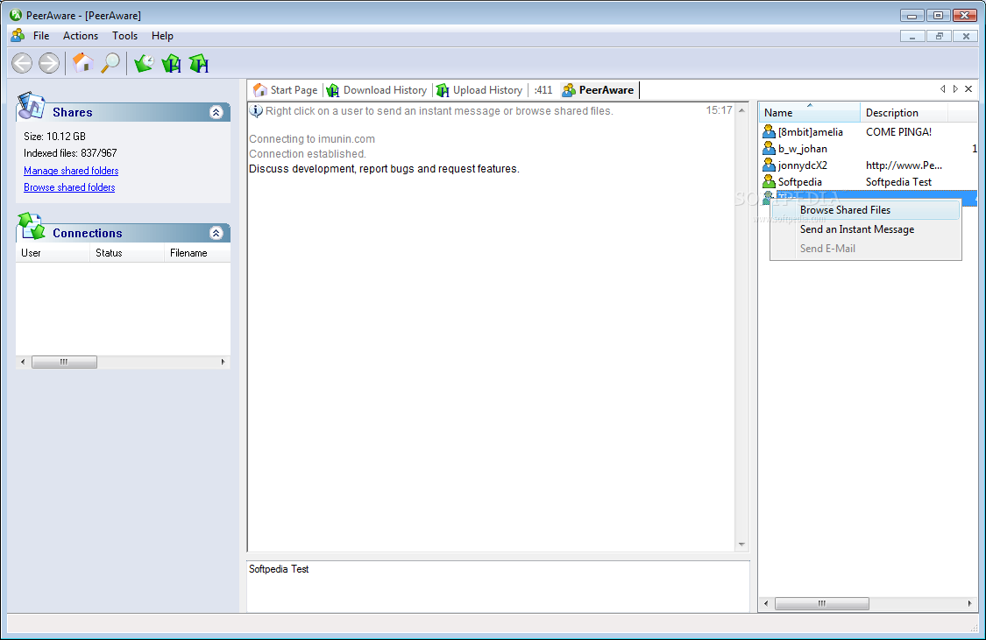Screen dimensions: 986x640
Task: Open Search with the magnifier icon
Action: pos(110,63)
